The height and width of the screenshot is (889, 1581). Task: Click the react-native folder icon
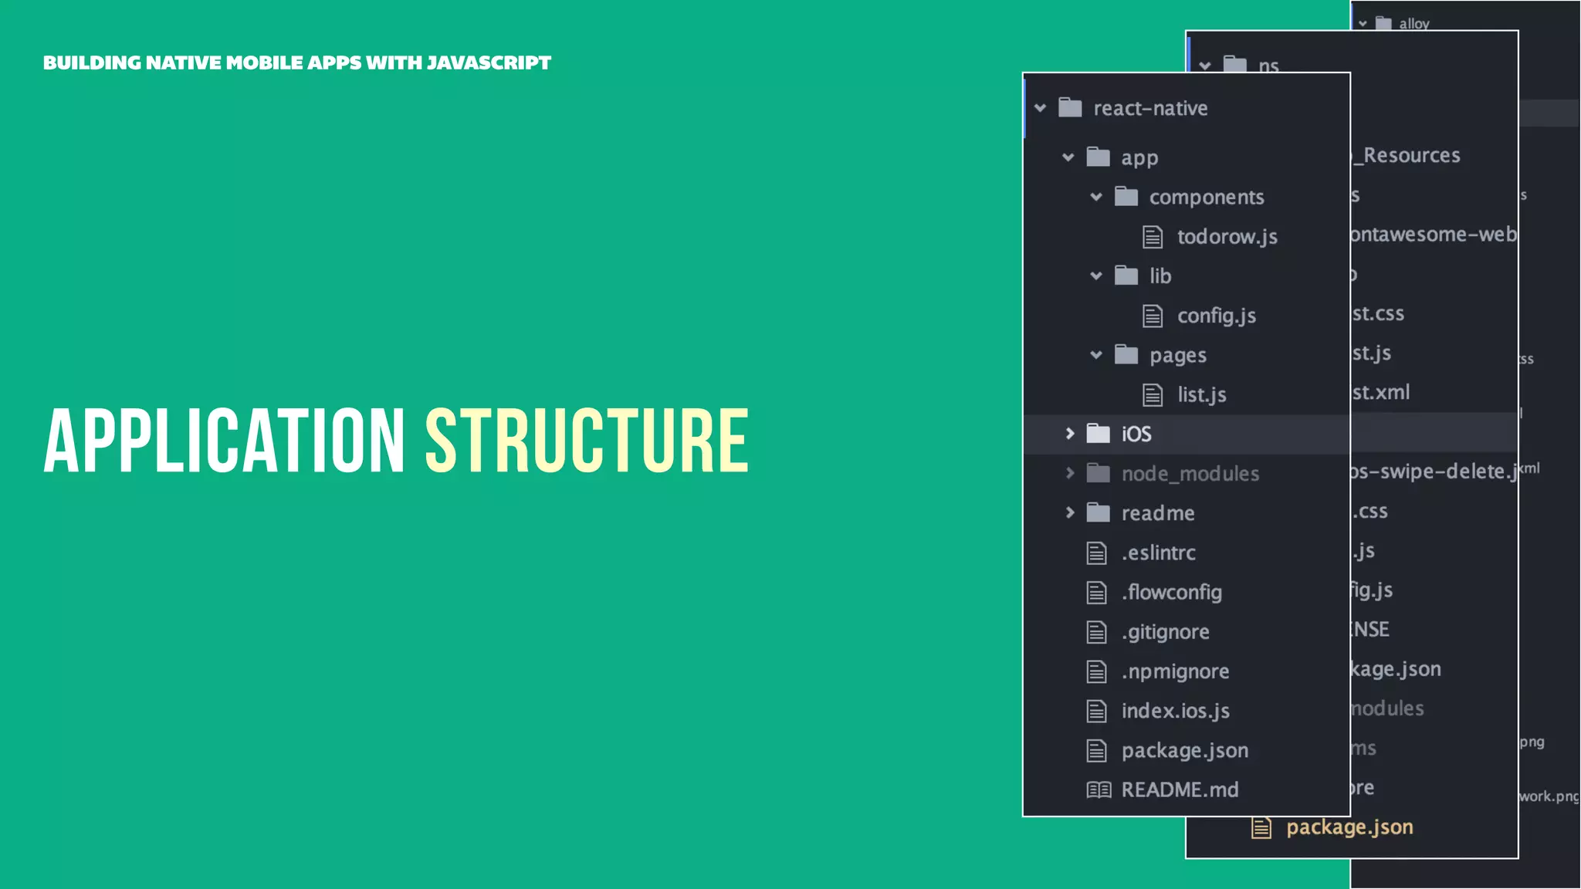pos(1070,107)
